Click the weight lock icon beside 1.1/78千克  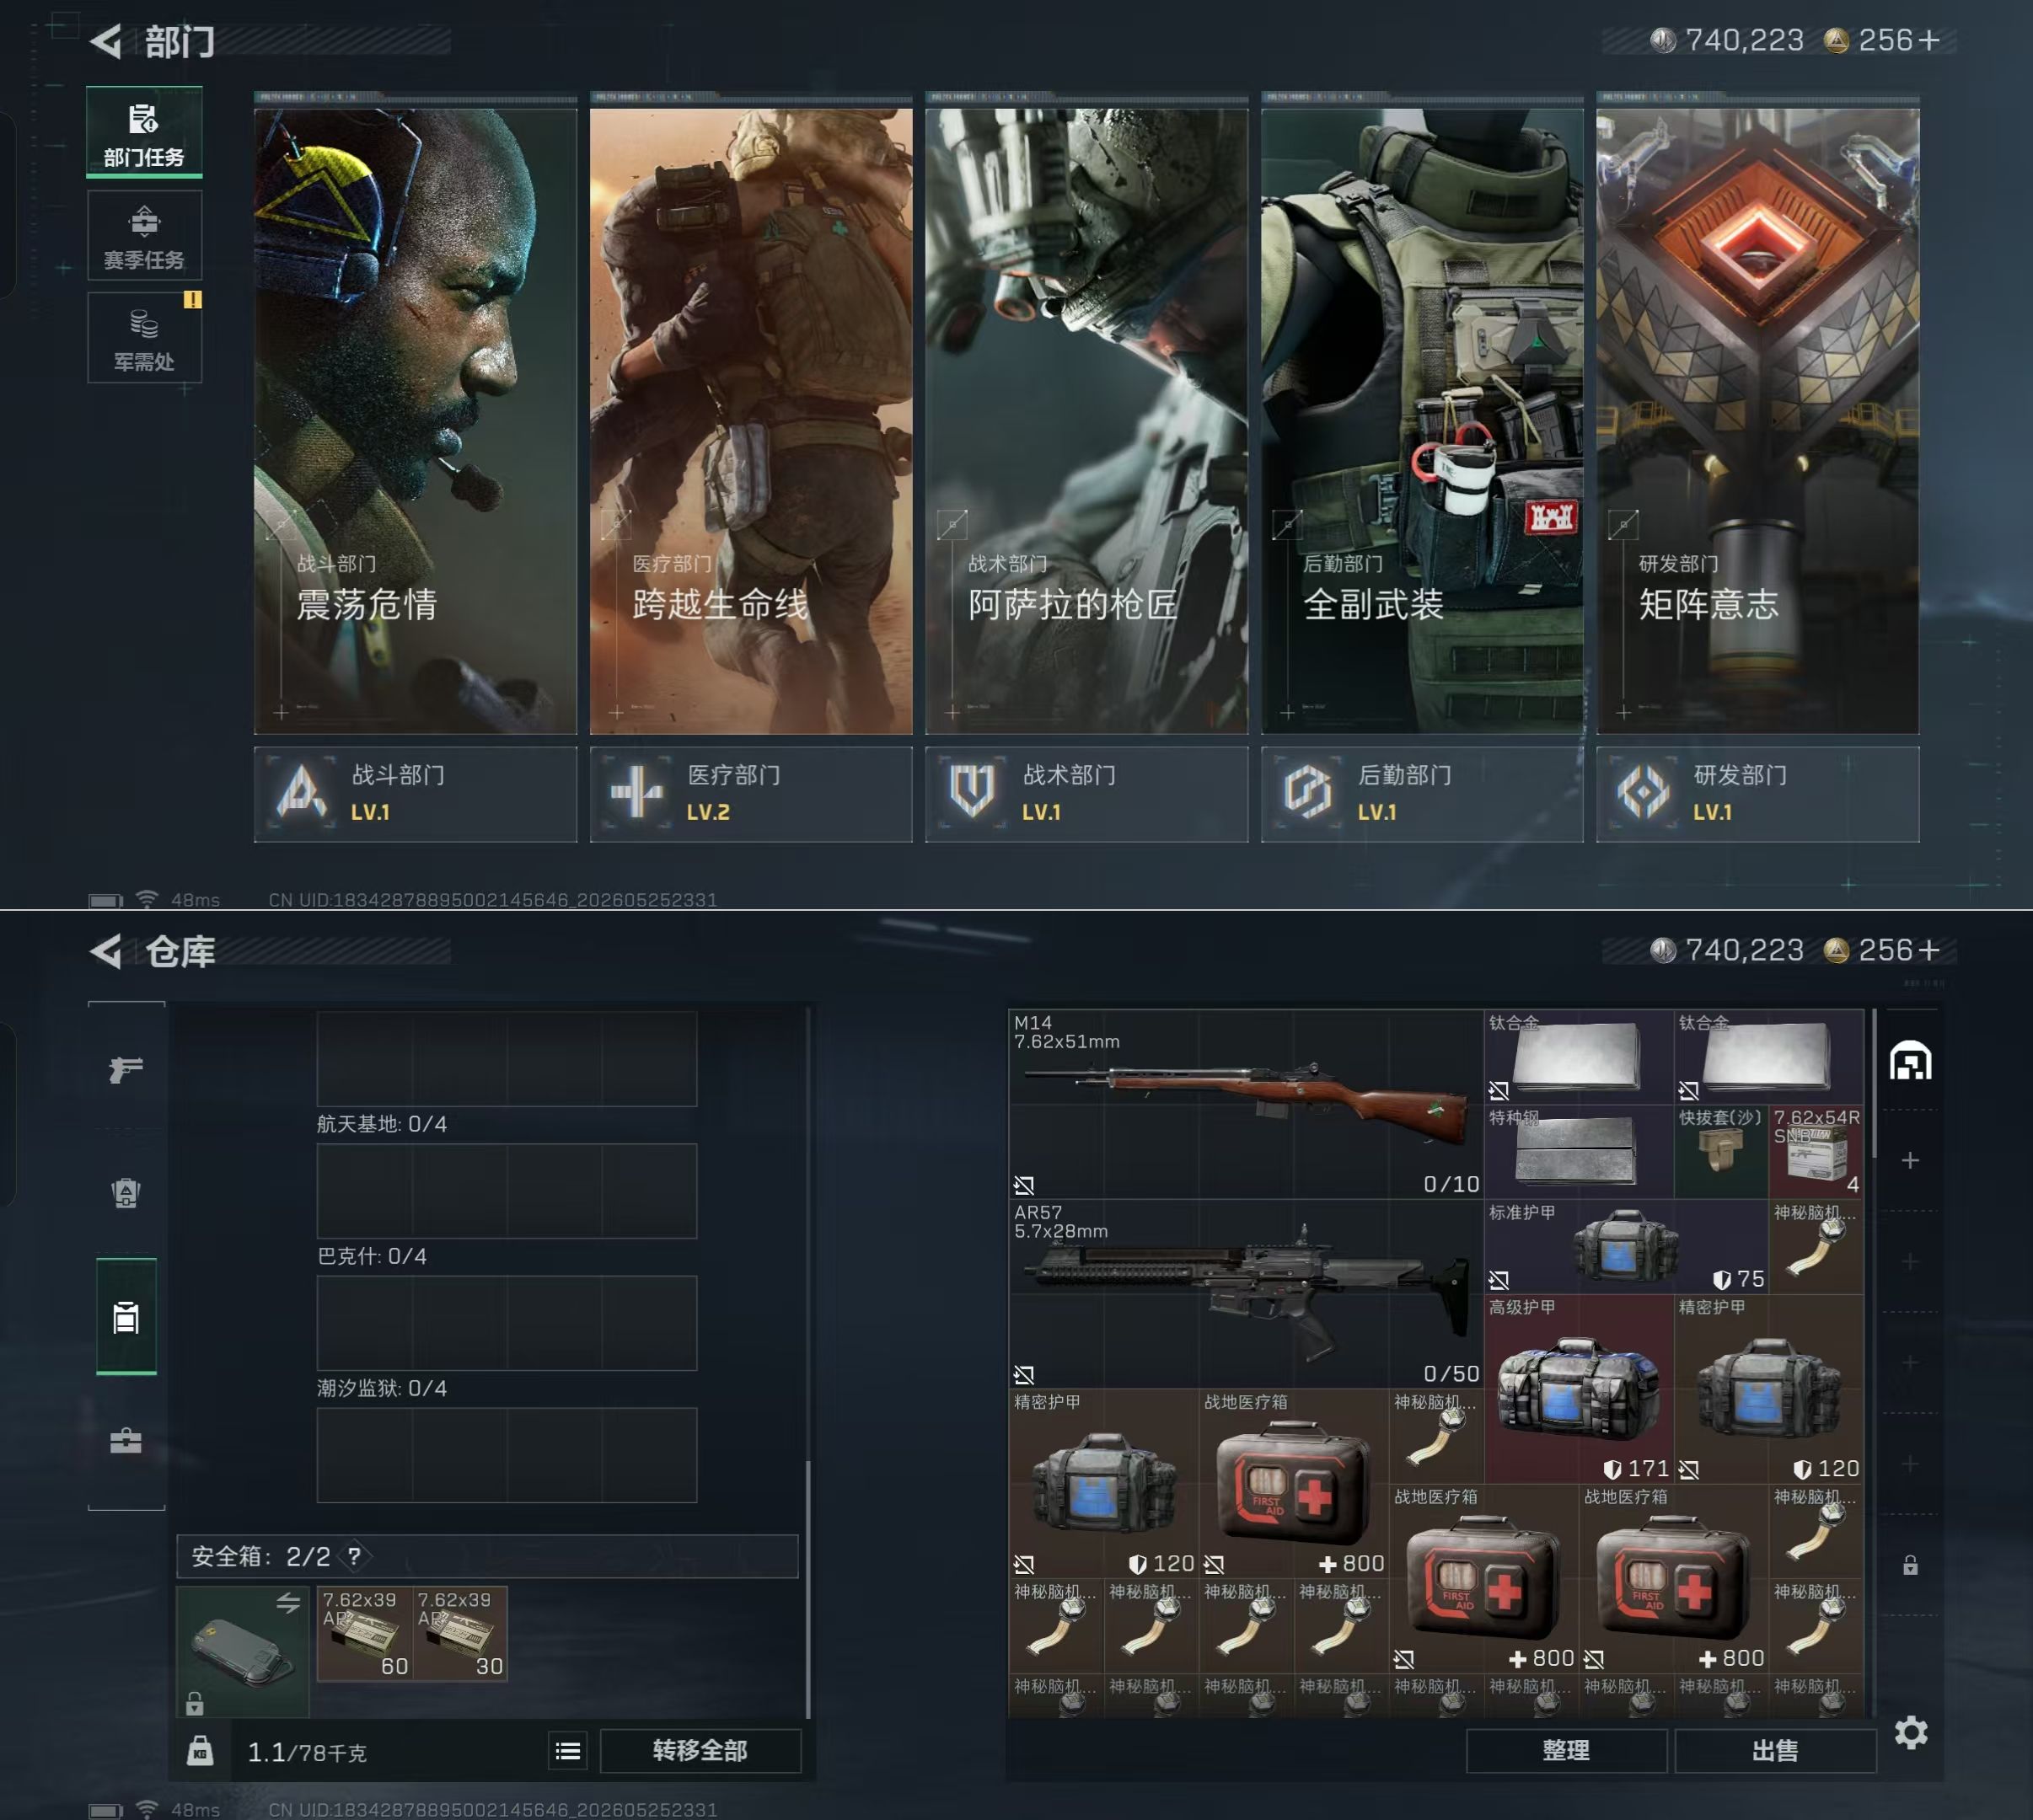pos(200,1750)
